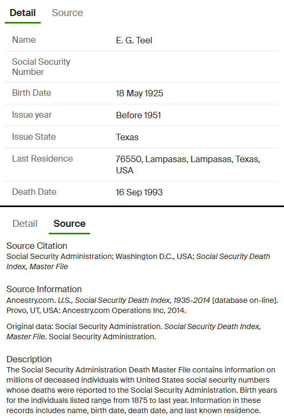Viewport: 284px width, 419px height.
Task: Click the Source Information heading
Action: pyautogui.click(x=44, y=289)
